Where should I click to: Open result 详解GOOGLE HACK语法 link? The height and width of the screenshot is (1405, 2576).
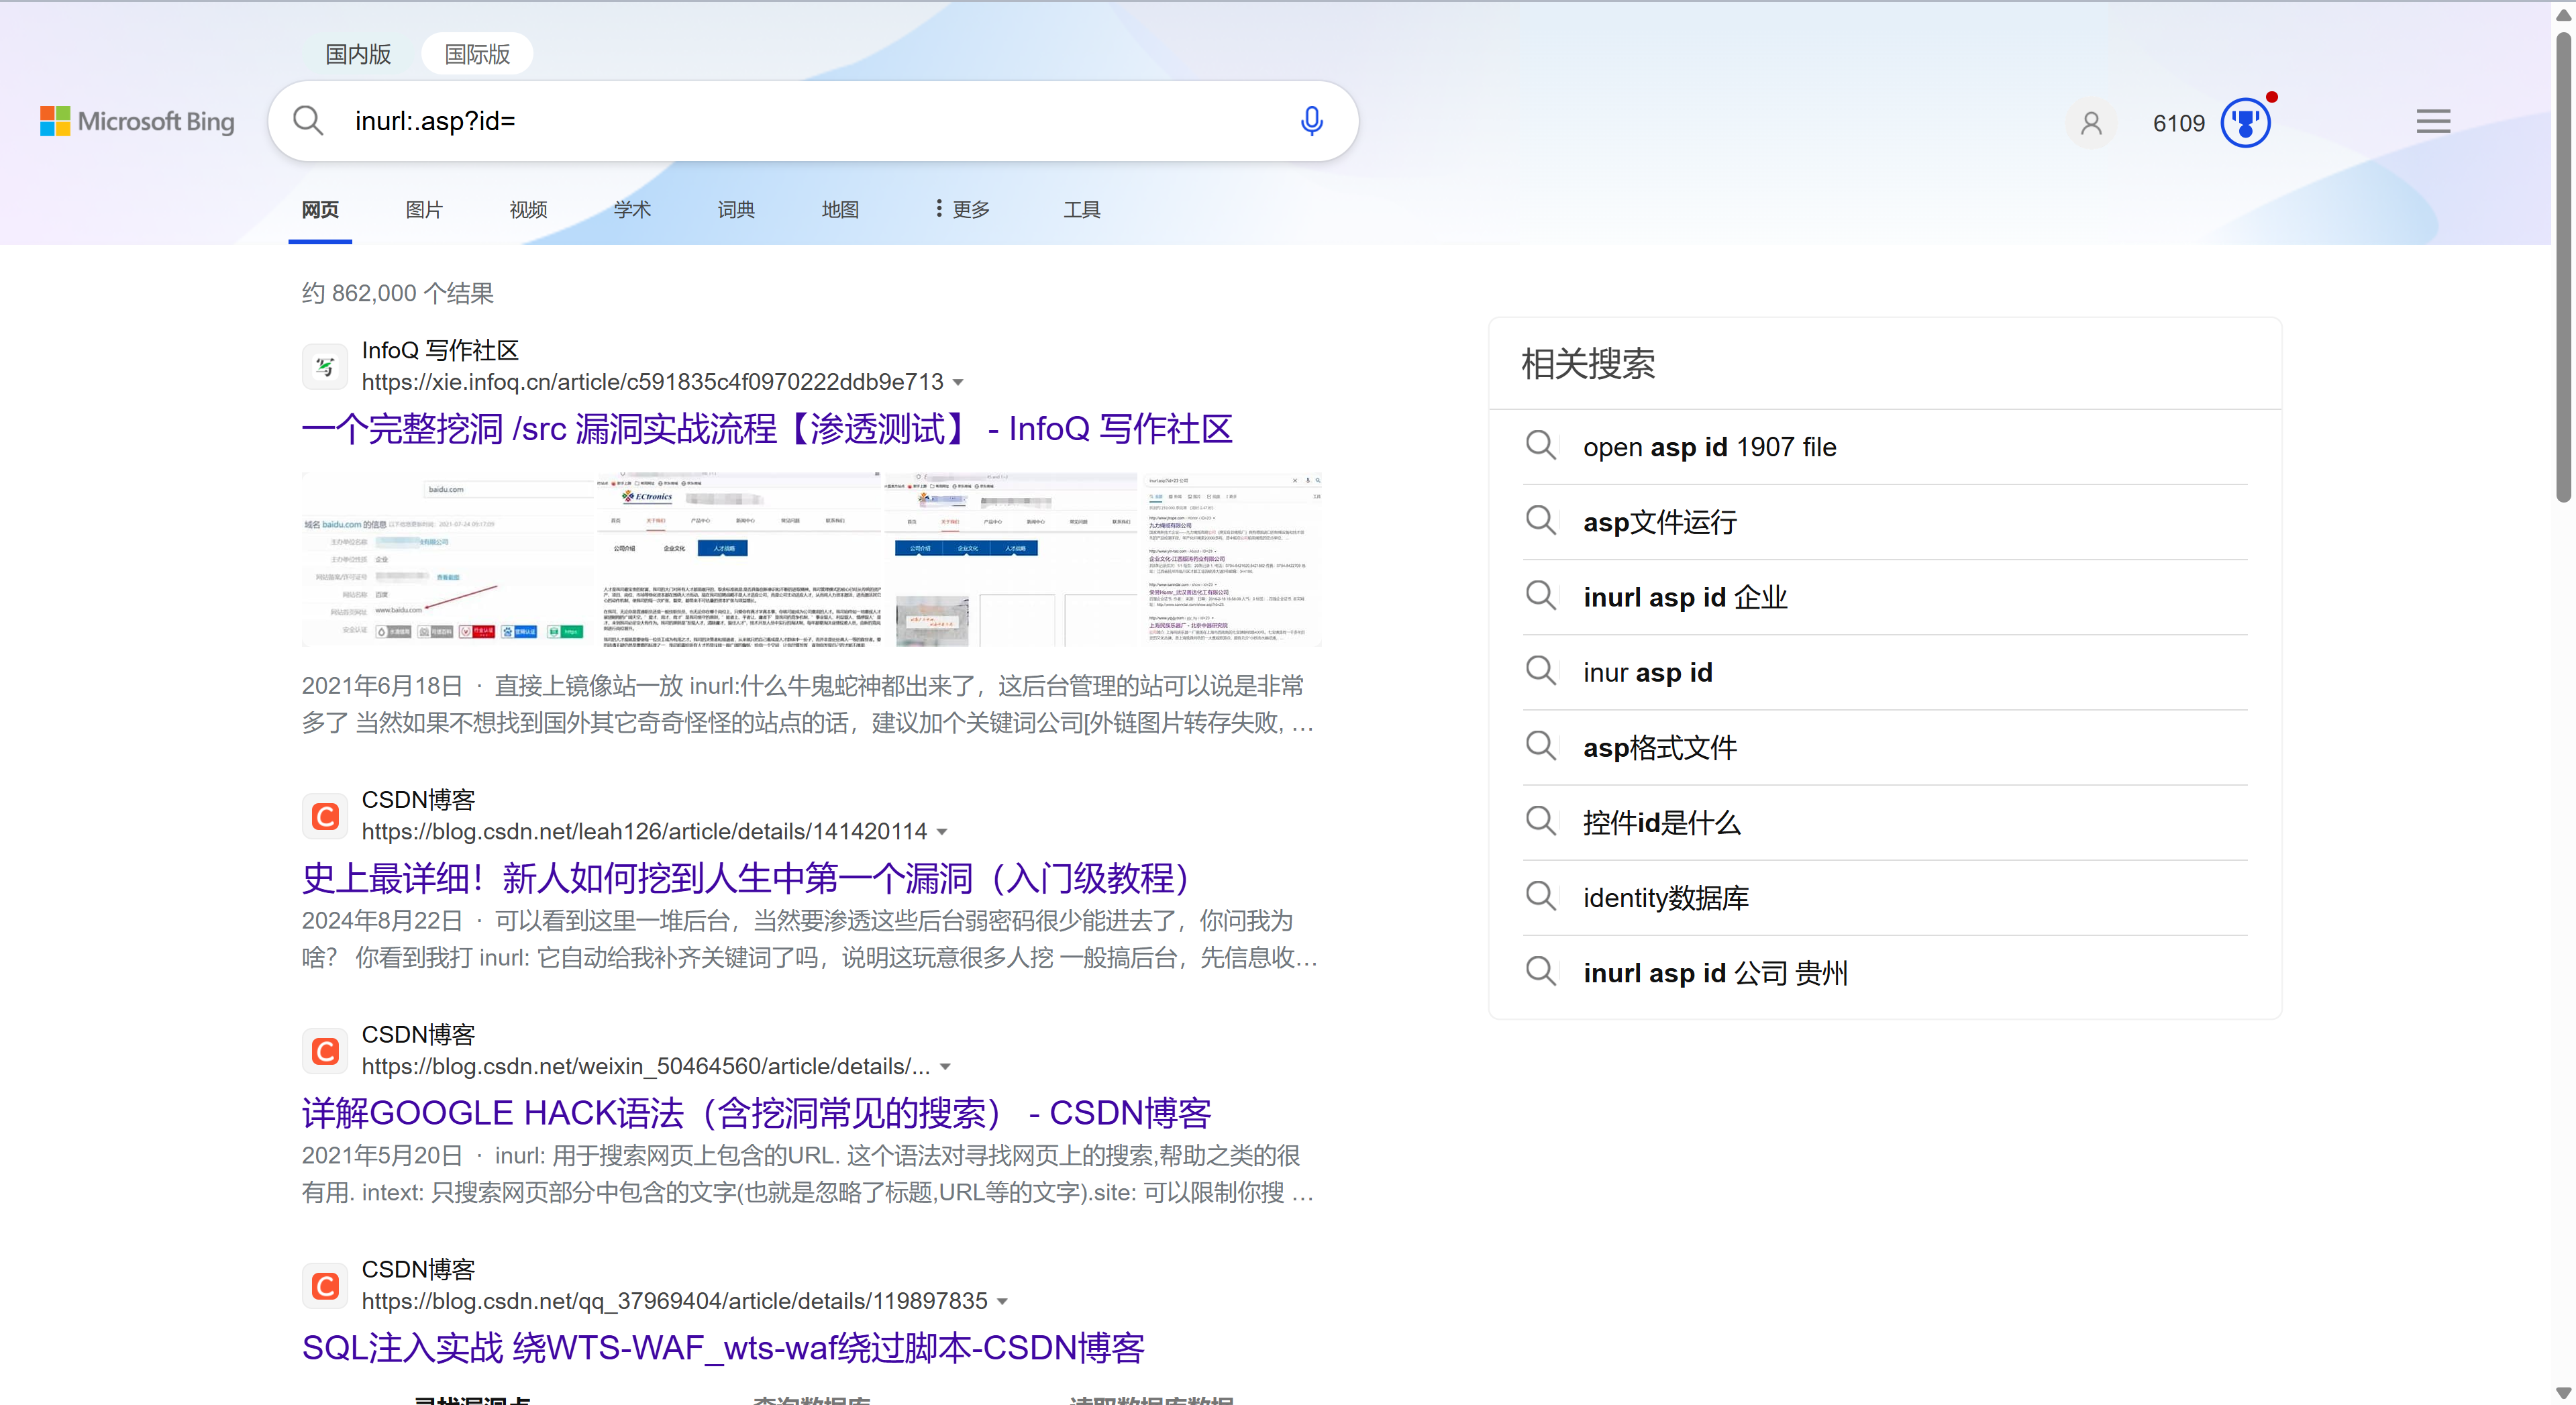(756, 1113)
